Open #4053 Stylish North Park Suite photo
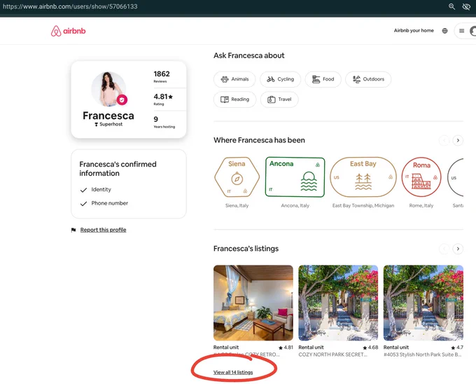This screenshot has height=384, width=476. click(x=423, y=303)
